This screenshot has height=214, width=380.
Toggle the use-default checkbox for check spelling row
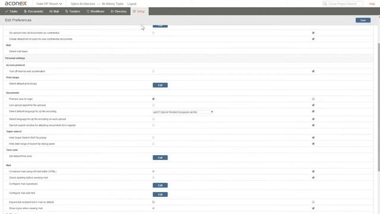click(x=313, y=178)
